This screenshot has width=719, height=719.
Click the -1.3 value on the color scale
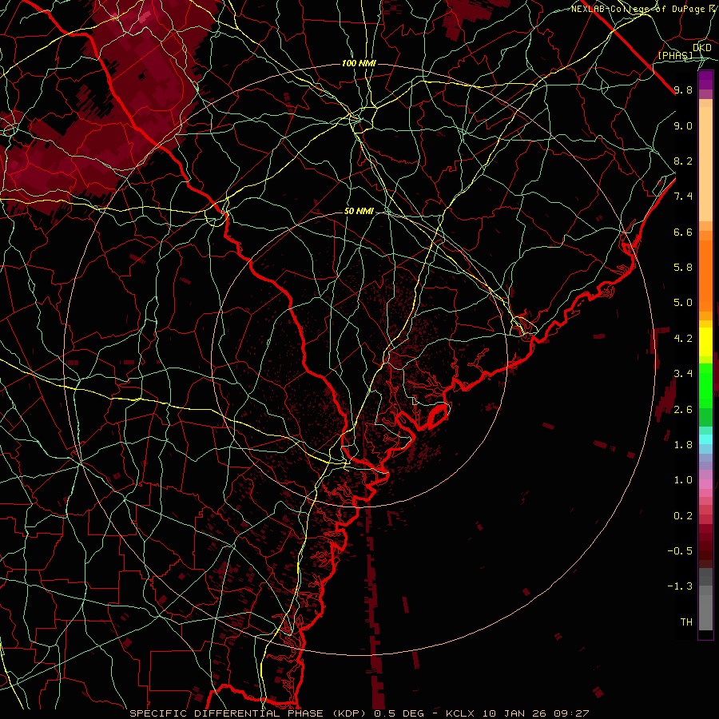point(680,586)
